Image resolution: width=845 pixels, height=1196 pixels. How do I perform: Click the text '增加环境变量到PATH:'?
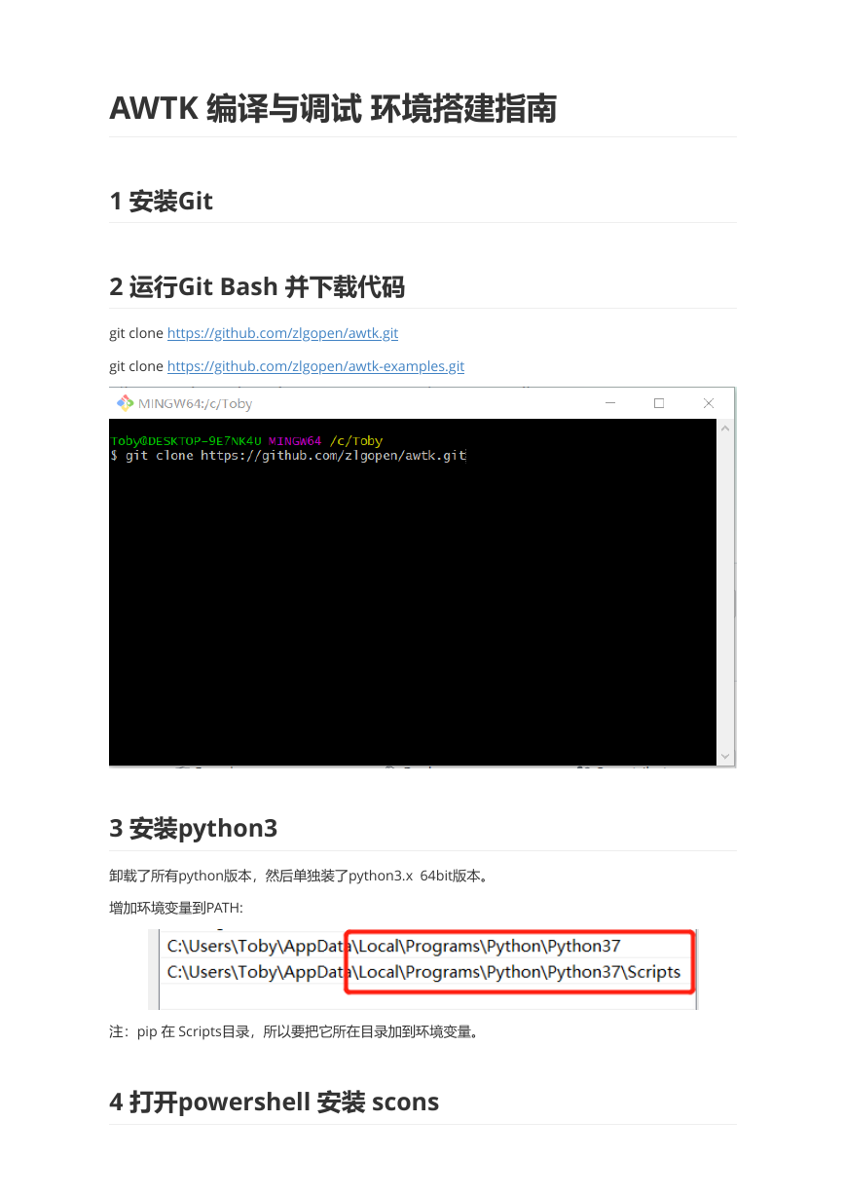pyautogui.click(x=175, y=908)
